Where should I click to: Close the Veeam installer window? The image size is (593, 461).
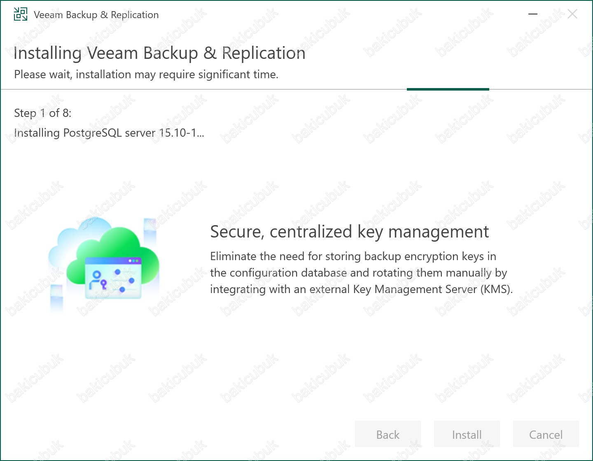click(x=572, y=14)
